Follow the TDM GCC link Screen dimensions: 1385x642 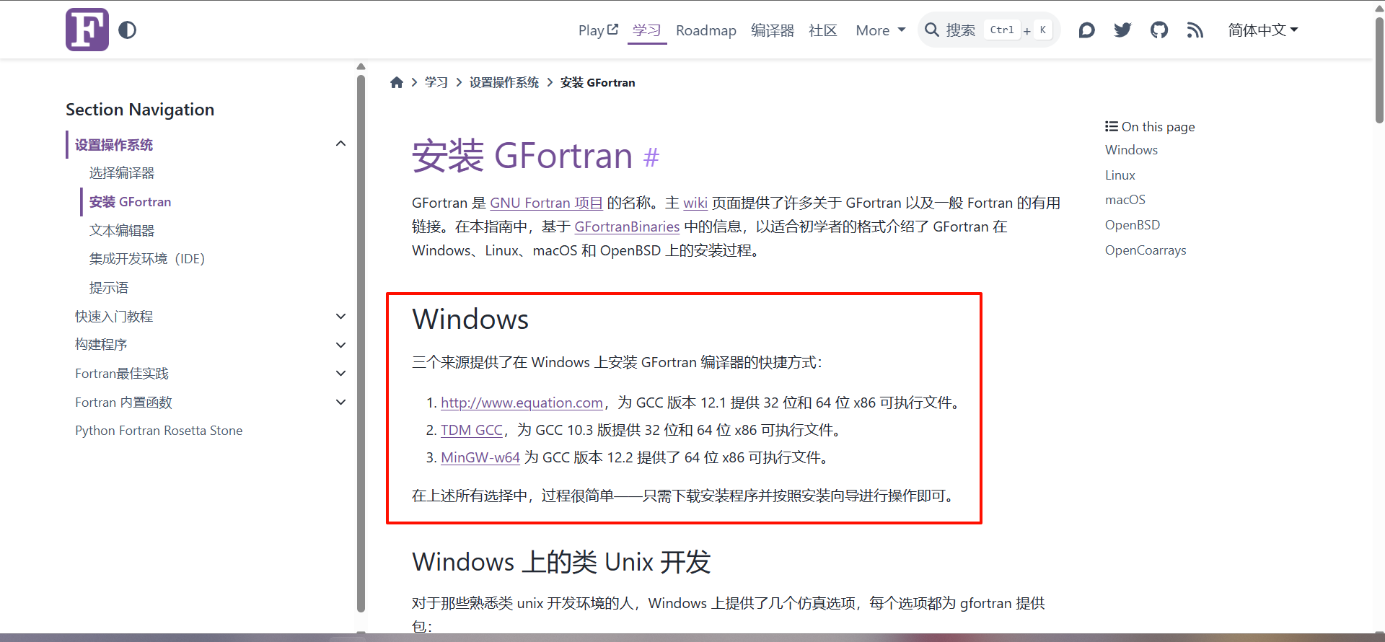[x=471, y=431]
